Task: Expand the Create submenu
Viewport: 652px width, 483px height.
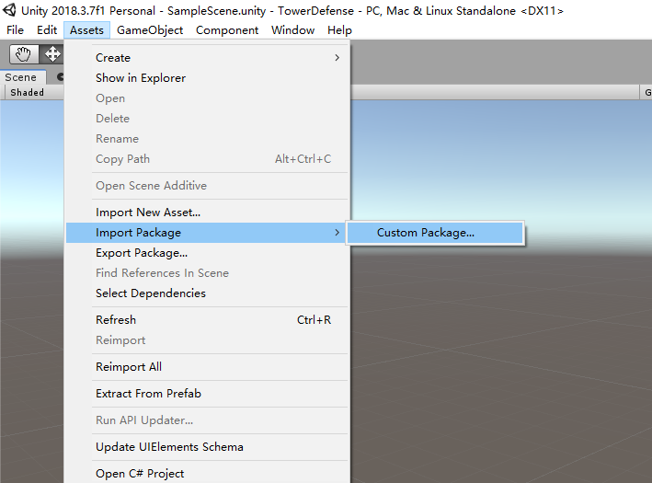Action: 207,58
